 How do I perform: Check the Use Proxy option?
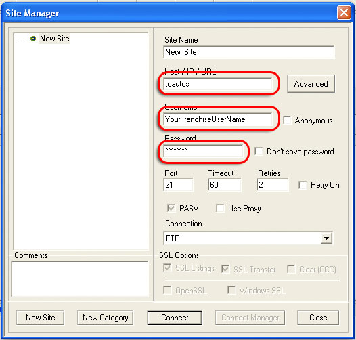pos(220,208)
